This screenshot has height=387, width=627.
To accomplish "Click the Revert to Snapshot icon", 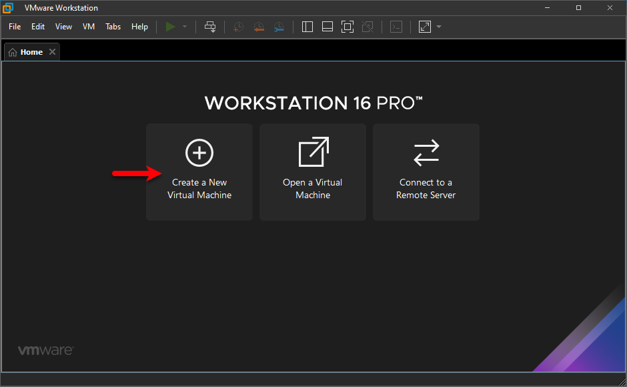I will pyautogui.click(x=259, y=27).
